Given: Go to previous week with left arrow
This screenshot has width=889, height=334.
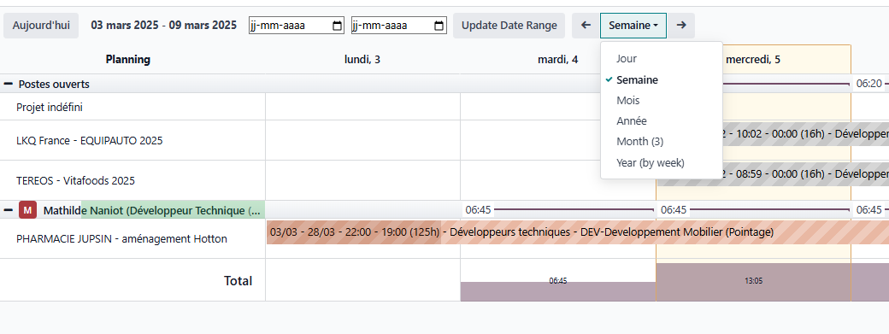Looking at the screenshot, I should [x=586, y=26].
